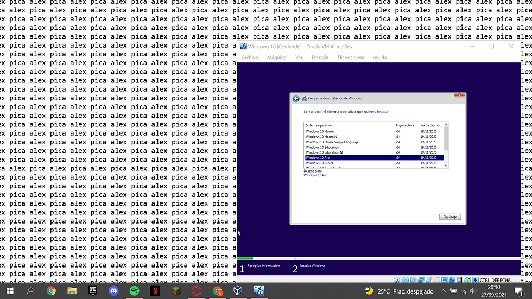The image size is (532, 299).
Task: Click the back arrow in Windows Setup
Action: 296,98
